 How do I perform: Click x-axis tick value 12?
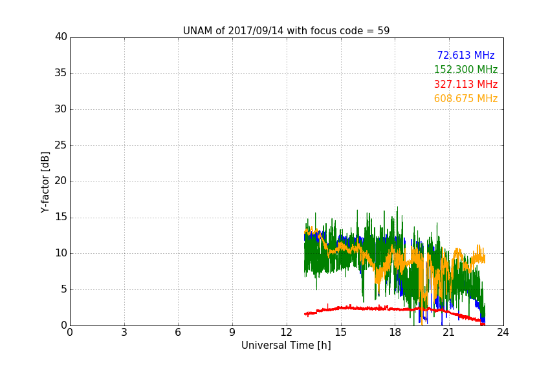[x=286, y=333]
